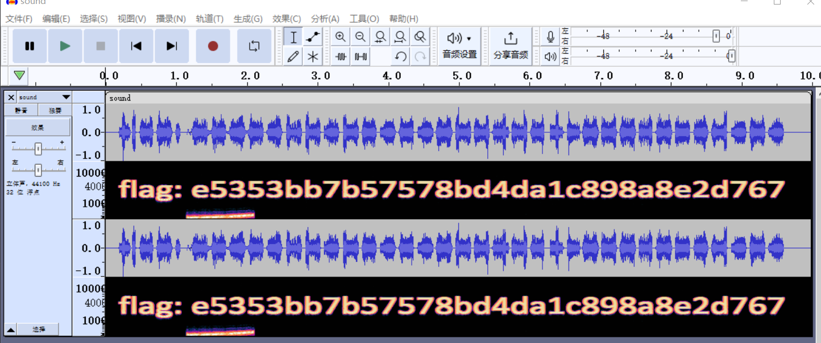Viewport: 821px width, 343px height.
Task: Click the green timeline options triangle
Action: coord(20,75)
